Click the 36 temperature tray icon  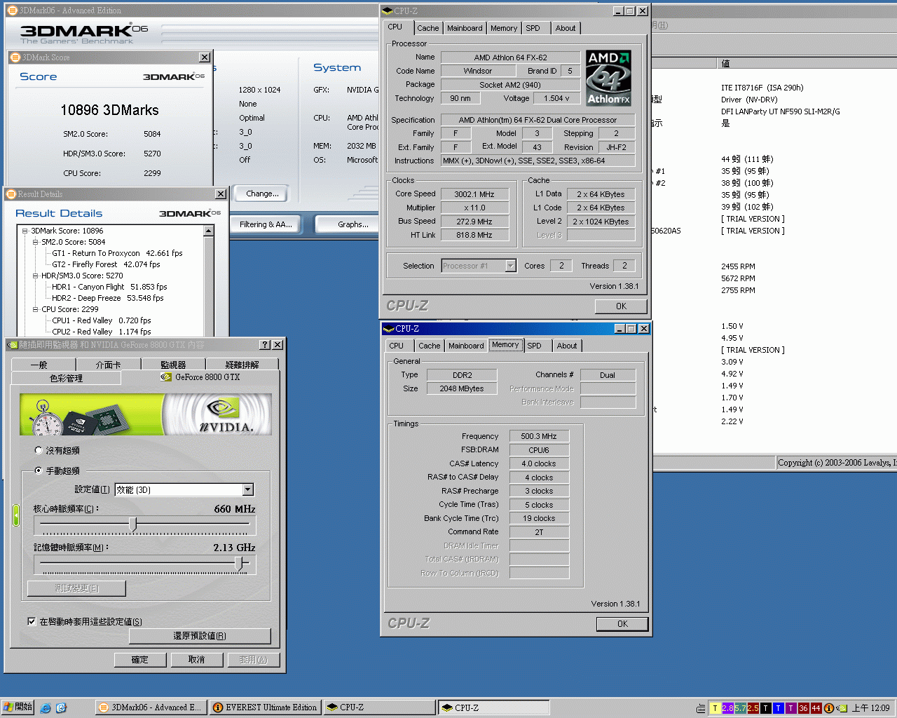click(803, 708)
